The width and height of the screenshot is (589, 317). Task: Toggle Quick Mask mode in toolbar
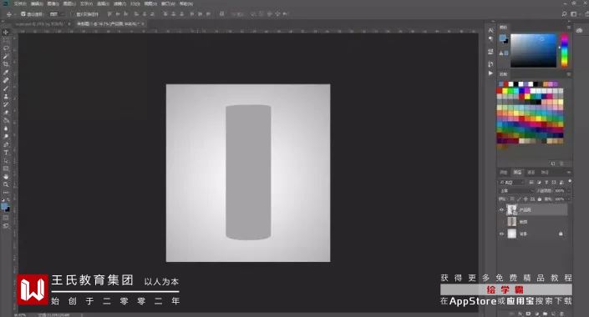pyautogui.click(x=6, y=218)
